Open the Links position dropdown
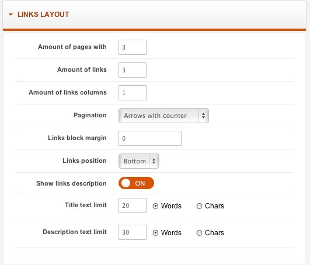Viewport: 310px width, 265px height. click(139, 161)
